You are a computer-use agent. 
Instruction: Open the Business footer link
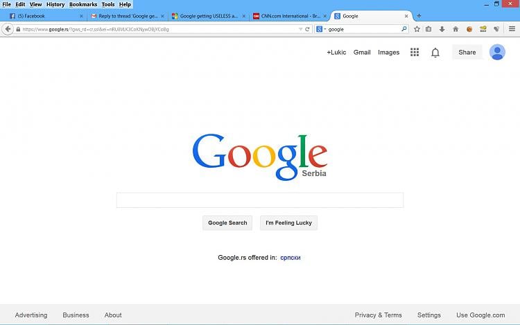76,315
